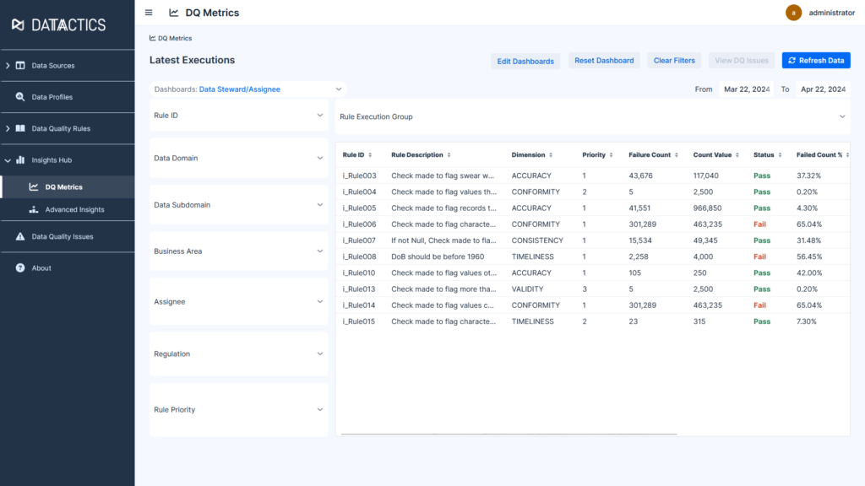This screenshot has height=486, width=865.
Task: Click the Insights Hub bar chart icon
Action: pos(20,159)
